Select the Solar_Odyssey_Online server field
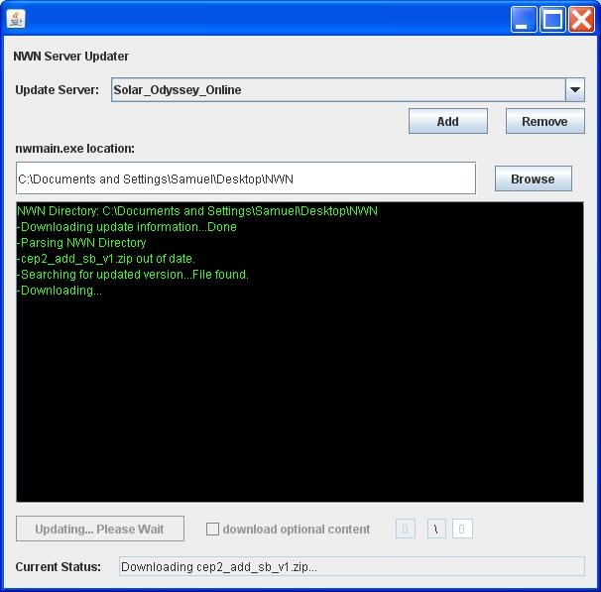This screenshot has width=601, height=592. coord(337,89)
